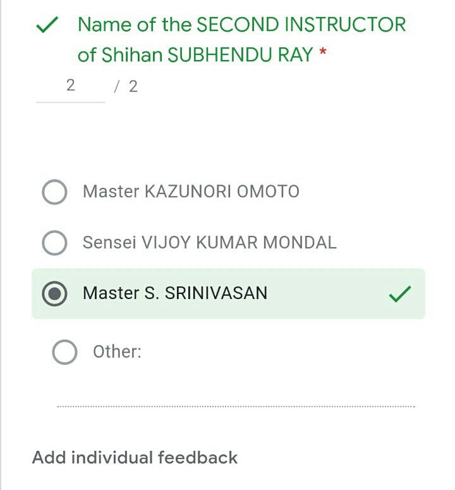Click the underline beneath the score field
This screenshot has height=490, width=455.
(x=70, y=101)
